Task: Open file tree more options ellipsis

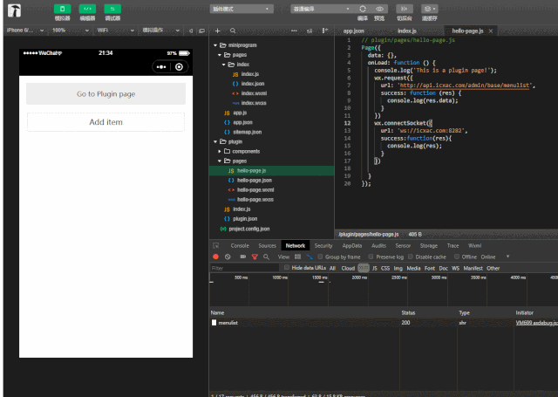Action: tap(294, 31)
